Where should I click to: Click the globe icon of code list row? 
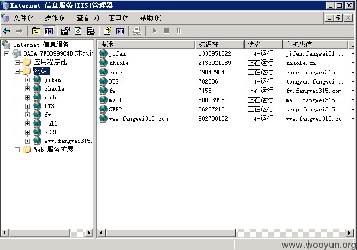click(103, 72)
